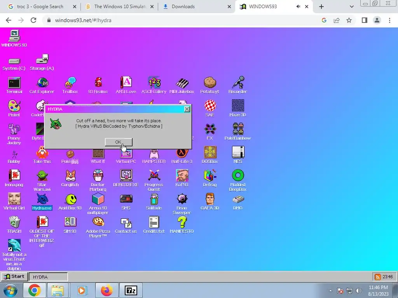Open Adobe Pizza Player icon
The height and width of the screenshot is (298, 398).
click(x=98, y=227)
